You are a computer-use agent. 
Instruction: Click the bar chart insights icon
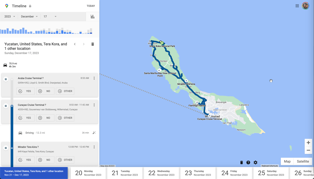[x=92, y=17]
